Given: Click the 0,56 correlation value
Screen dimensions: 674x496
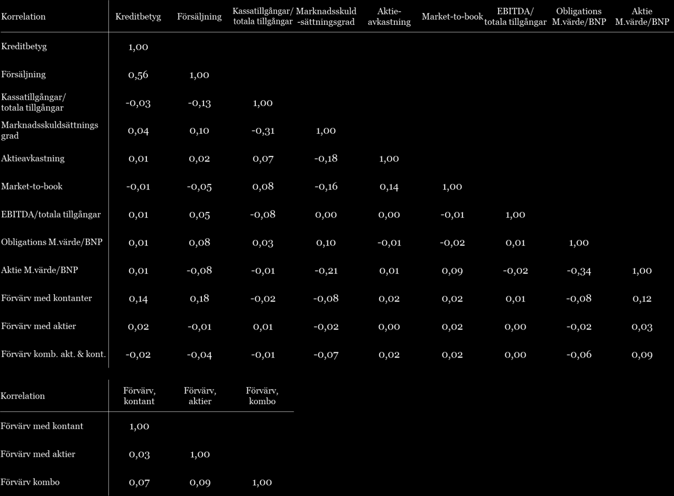Looking at the screenshot, I should (138, 75).
